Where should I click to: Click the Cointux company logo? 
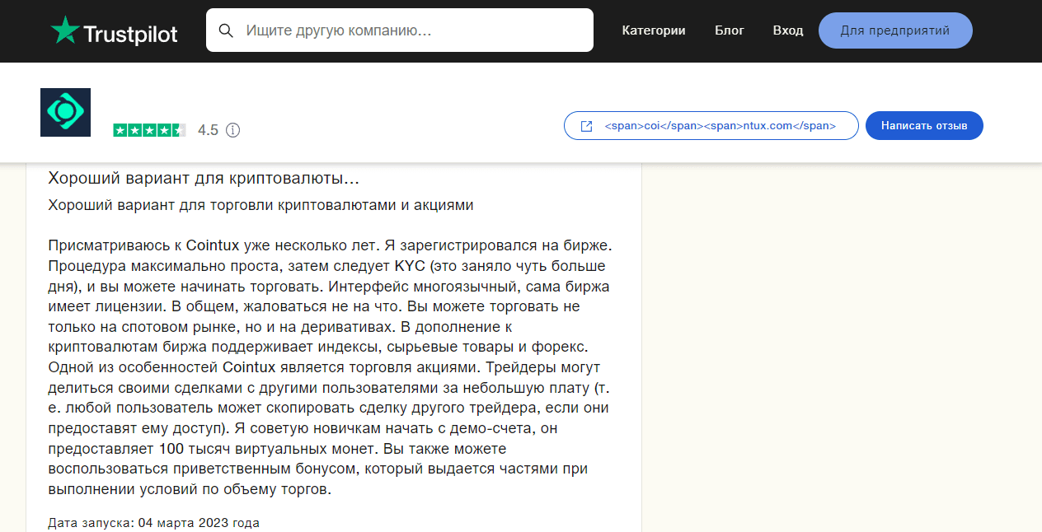(x=65, y=112)
